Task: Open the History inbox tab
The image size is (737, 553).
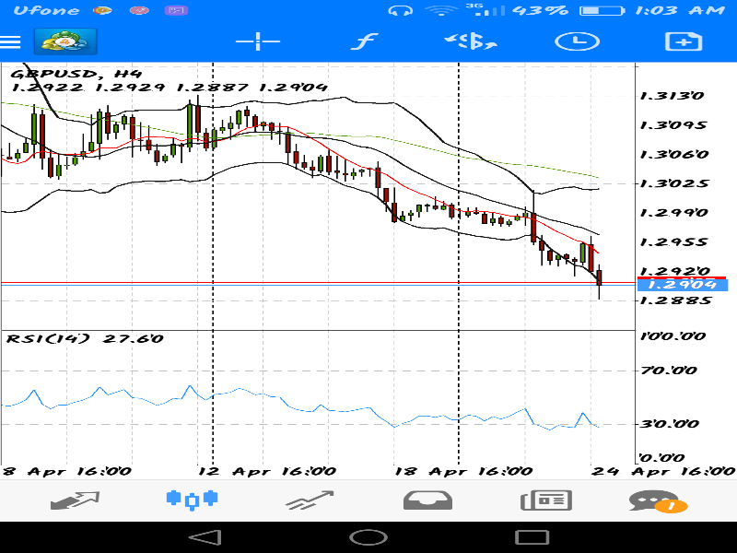Action: pos(427,500)
